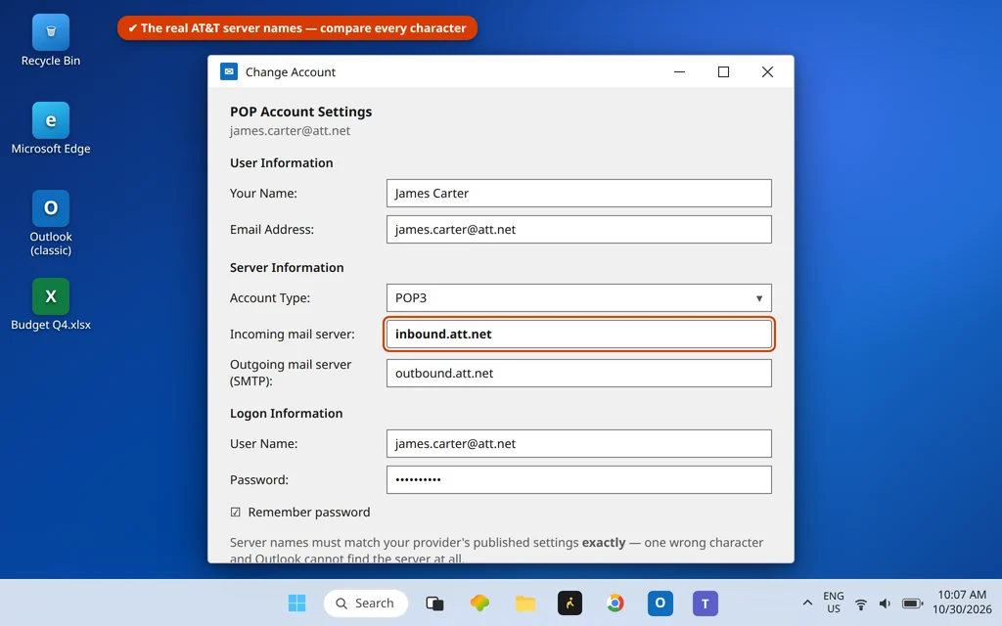Click the Incoming mail server field
The image size is (1002, 626).
(x=579, y=335)
